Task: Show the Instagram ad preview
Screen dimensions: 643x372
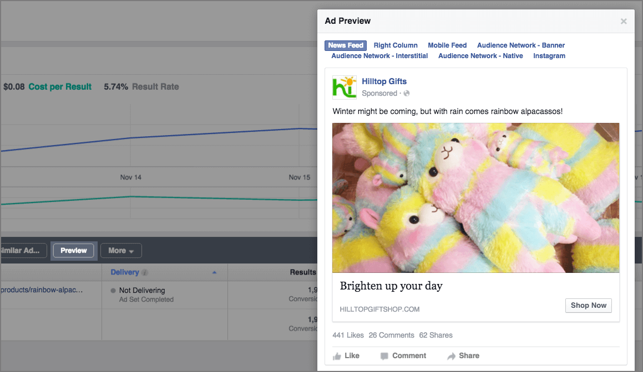Action: pyautogui.click(x=549, y=56)
